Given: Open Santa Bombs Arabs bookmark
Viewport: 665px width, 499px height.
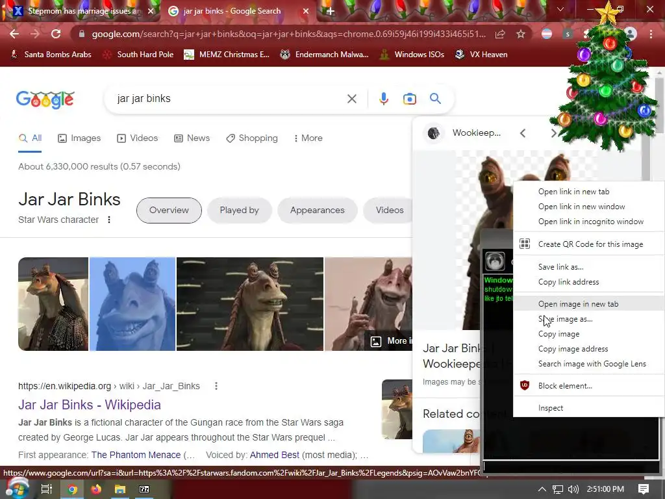Looking at the screenshot, I should tap(51, 55).
